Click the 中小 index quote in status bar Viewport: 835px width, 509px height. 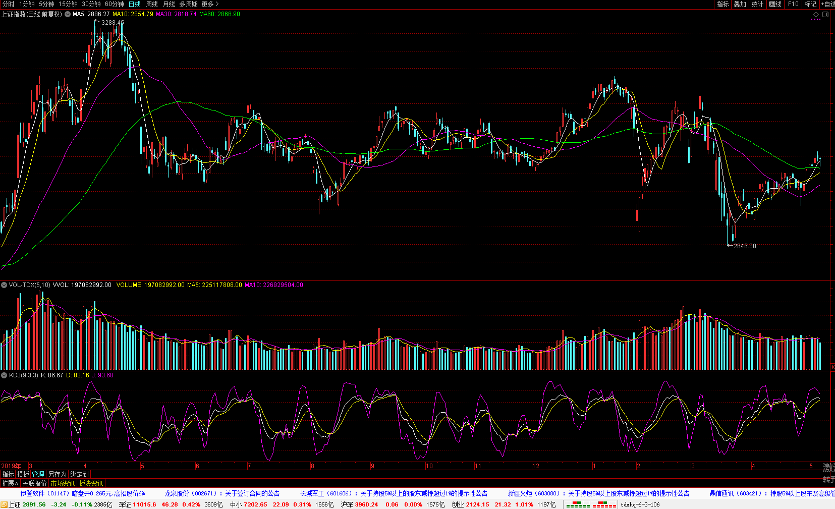pos(282,504)
